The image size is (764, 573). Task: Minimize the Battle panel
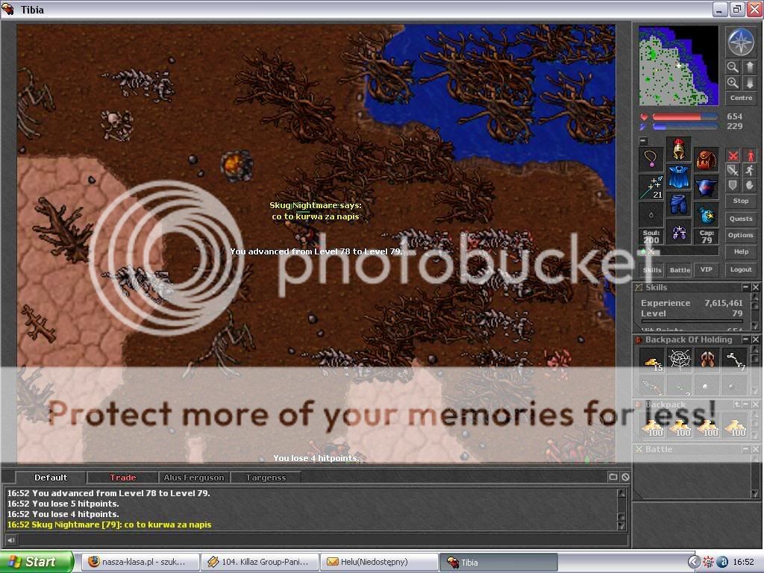(745, 448)
